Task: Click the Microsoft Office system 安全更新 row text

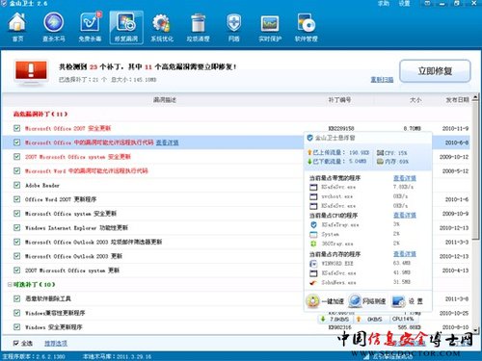Action: [x=70, y=214]
